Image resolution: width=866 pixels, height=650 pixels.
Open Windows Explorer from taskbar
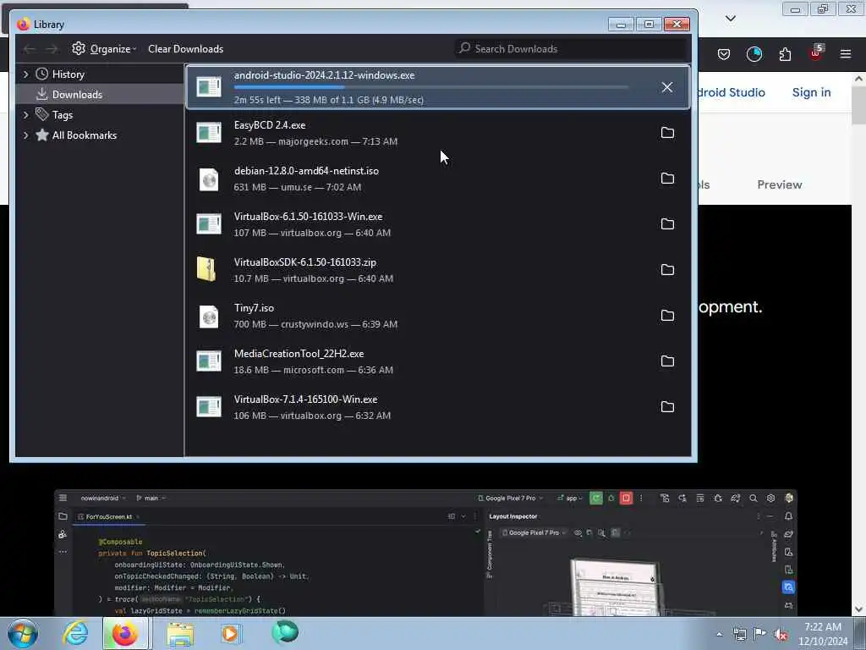pyautogui.click(x=180, y=634)
